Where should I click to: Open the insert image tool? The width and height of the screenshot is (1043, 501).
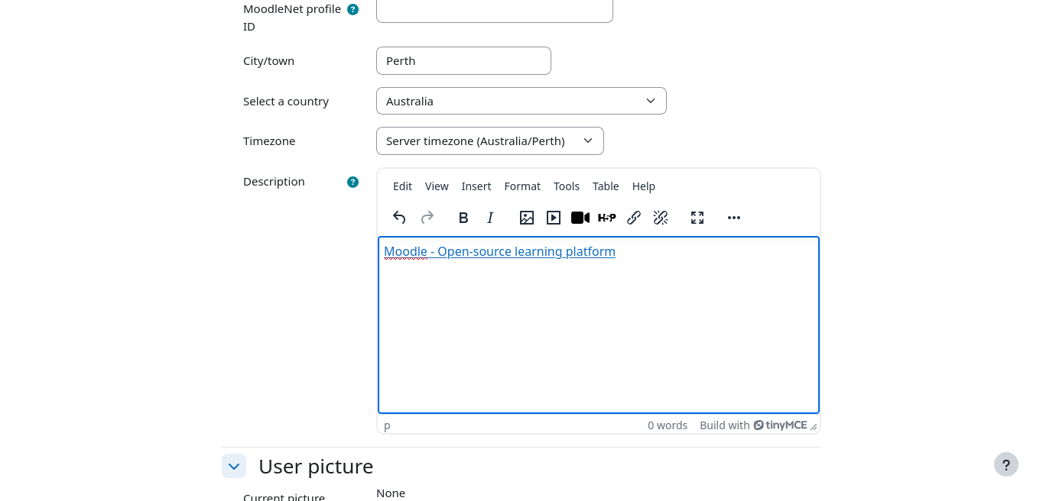527,218
